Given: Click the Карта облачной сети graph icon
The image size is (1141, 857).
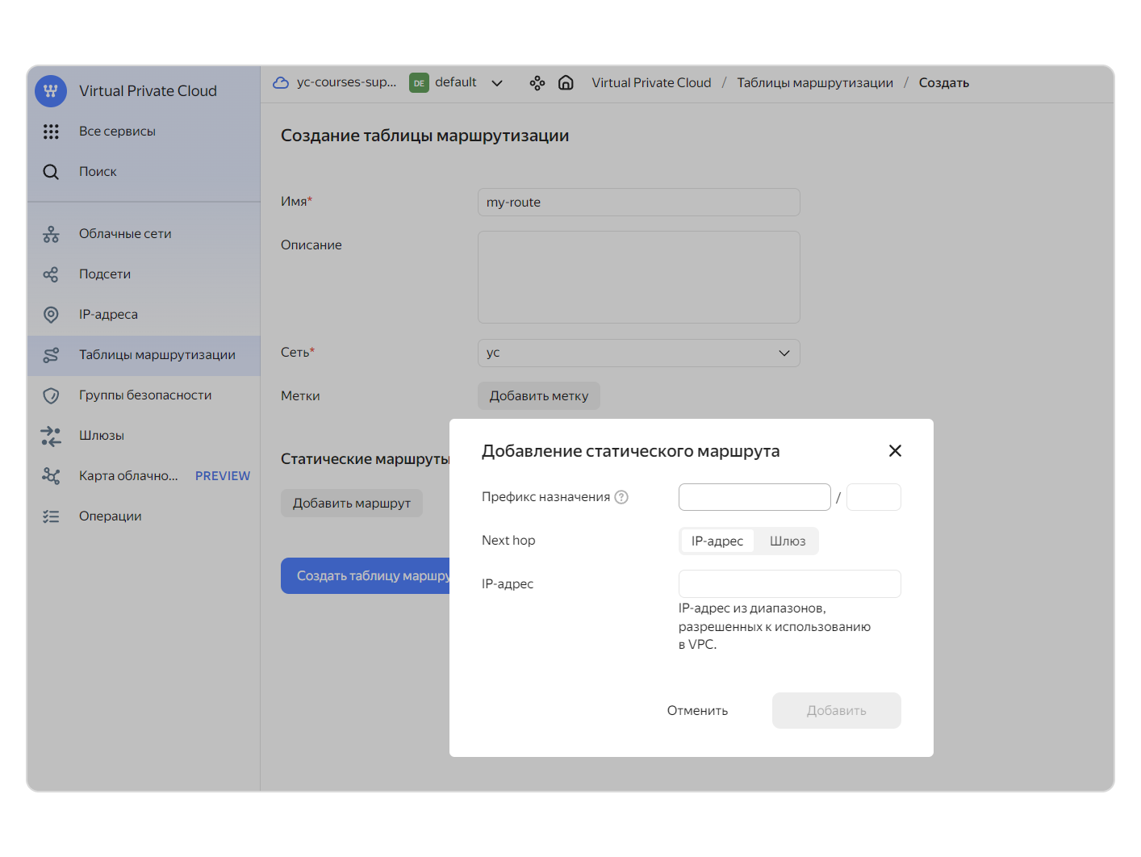Looking at the screenshot, I should tap(51, 476).
